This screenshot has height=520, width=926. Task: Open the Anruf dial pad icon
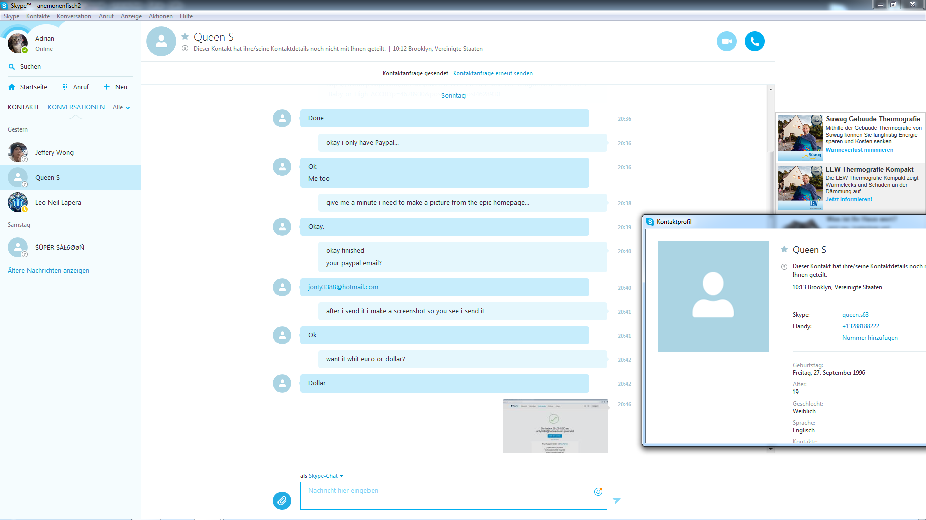tap(65, 87)
